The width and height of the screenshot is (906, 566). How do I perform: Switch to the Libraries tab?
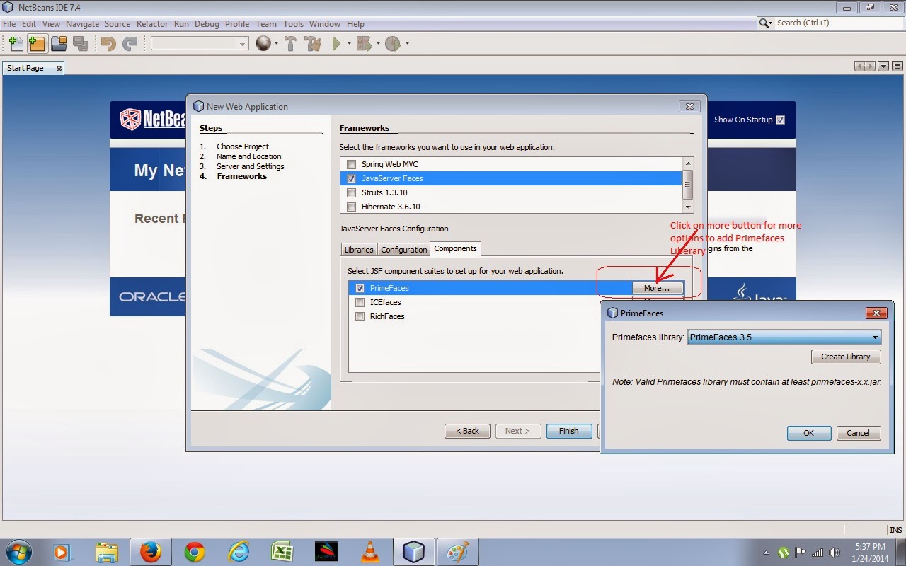pos(359,250)
